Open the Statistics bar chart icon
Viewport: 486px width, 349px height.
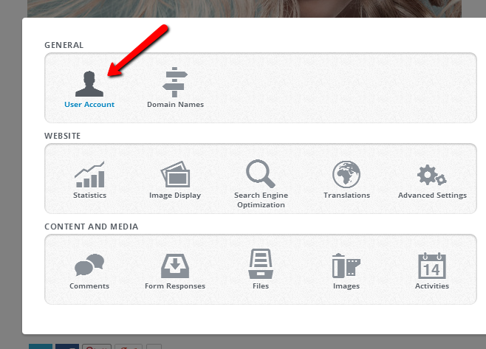89,175
